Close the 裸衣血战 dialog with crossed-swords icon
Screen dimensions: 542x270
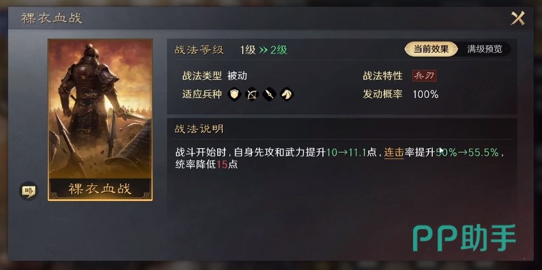point(517,18)
